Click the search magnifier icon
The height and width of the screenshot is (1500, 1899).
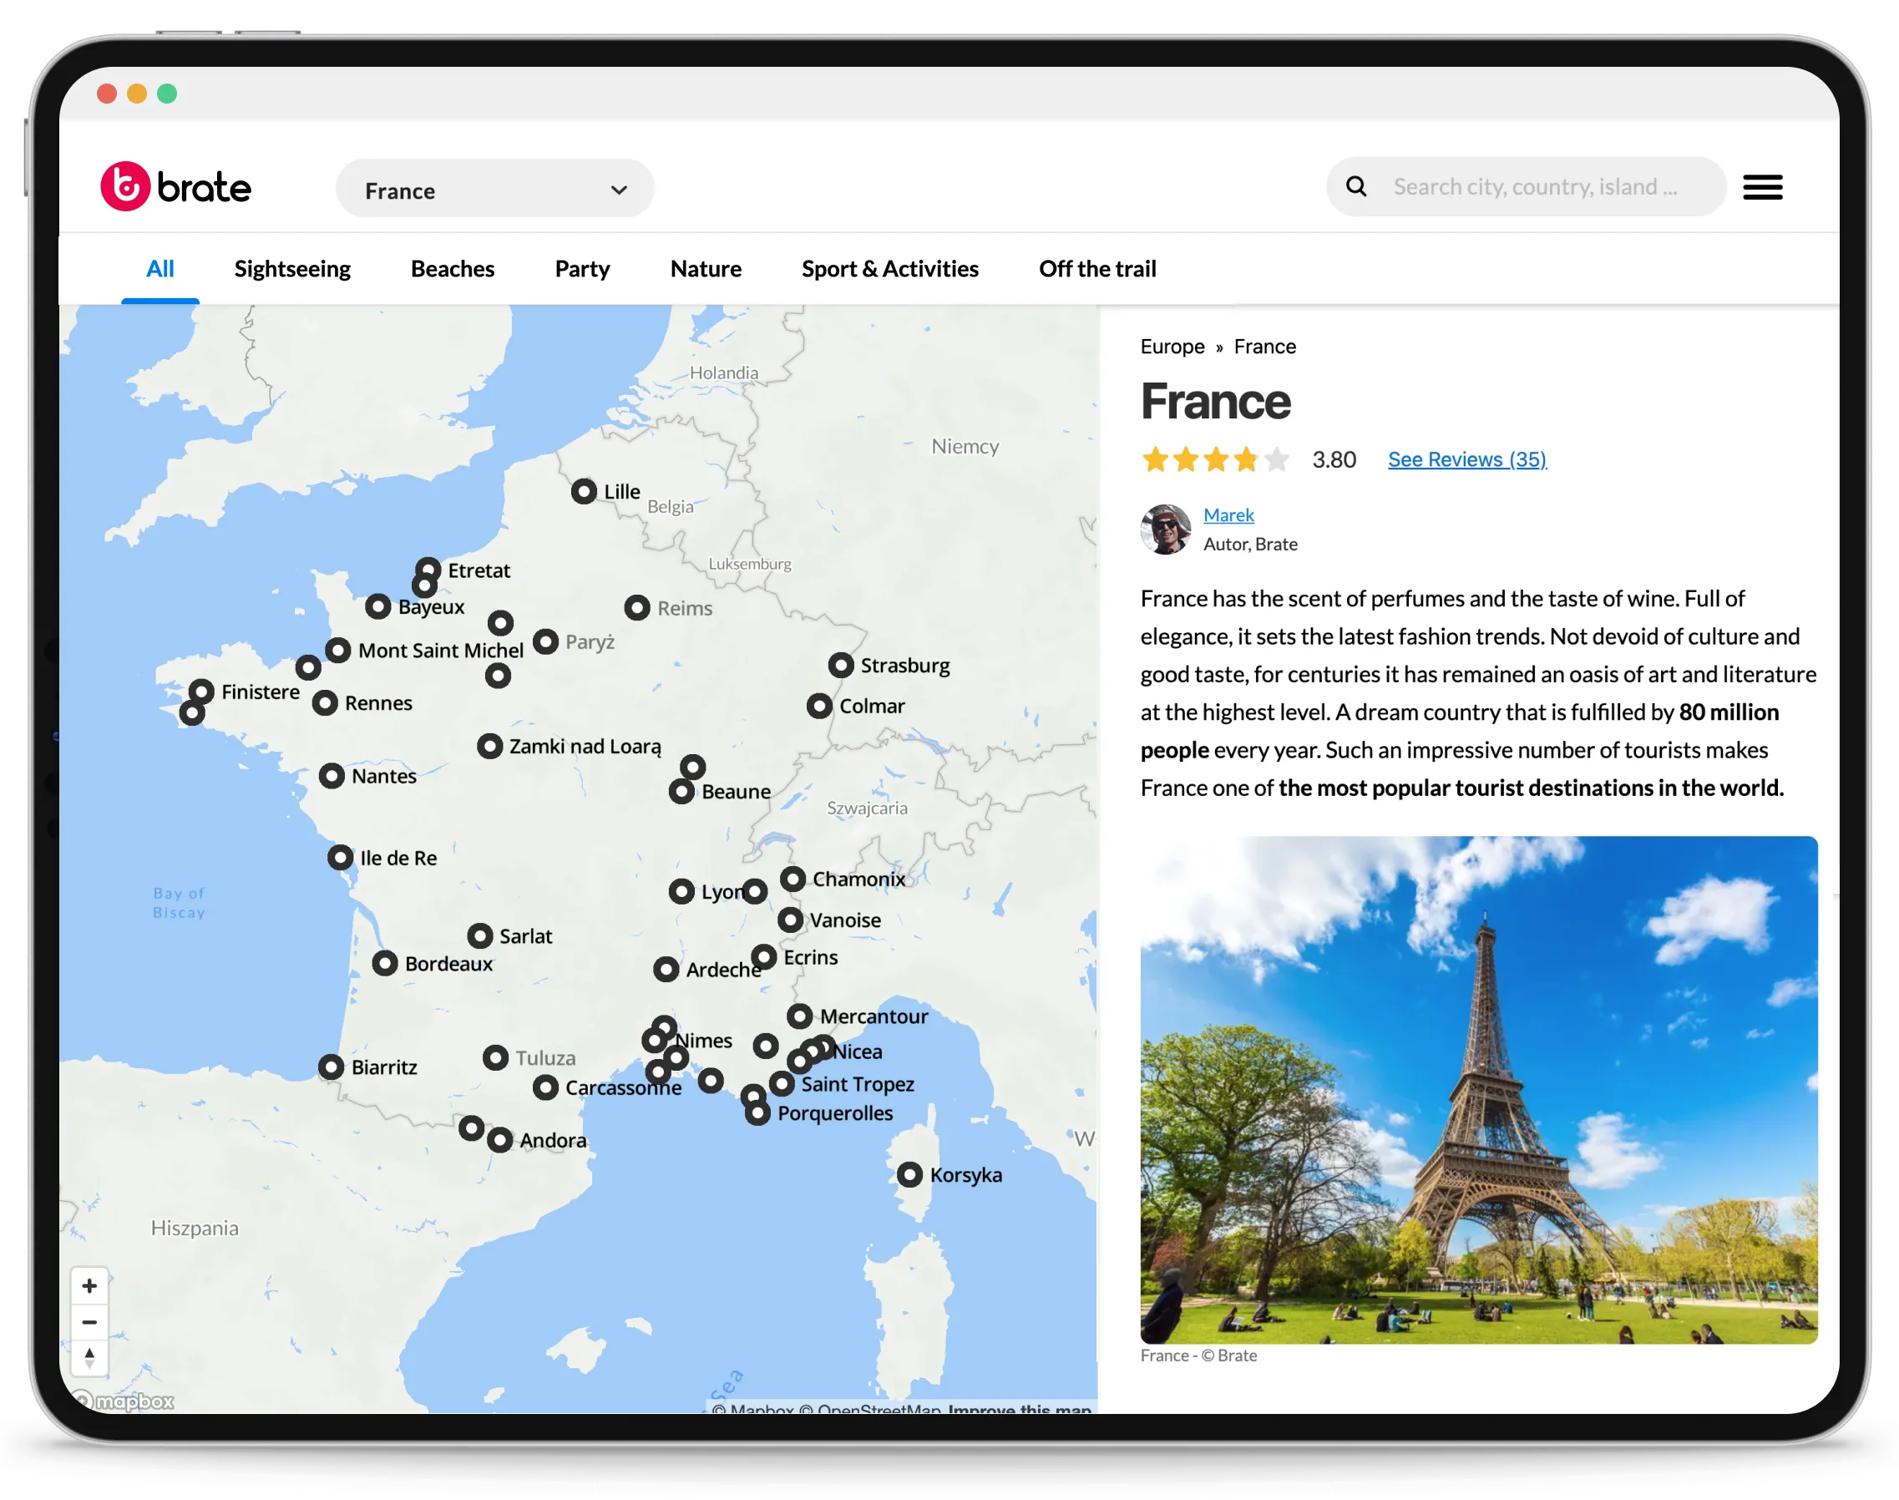1355,186
